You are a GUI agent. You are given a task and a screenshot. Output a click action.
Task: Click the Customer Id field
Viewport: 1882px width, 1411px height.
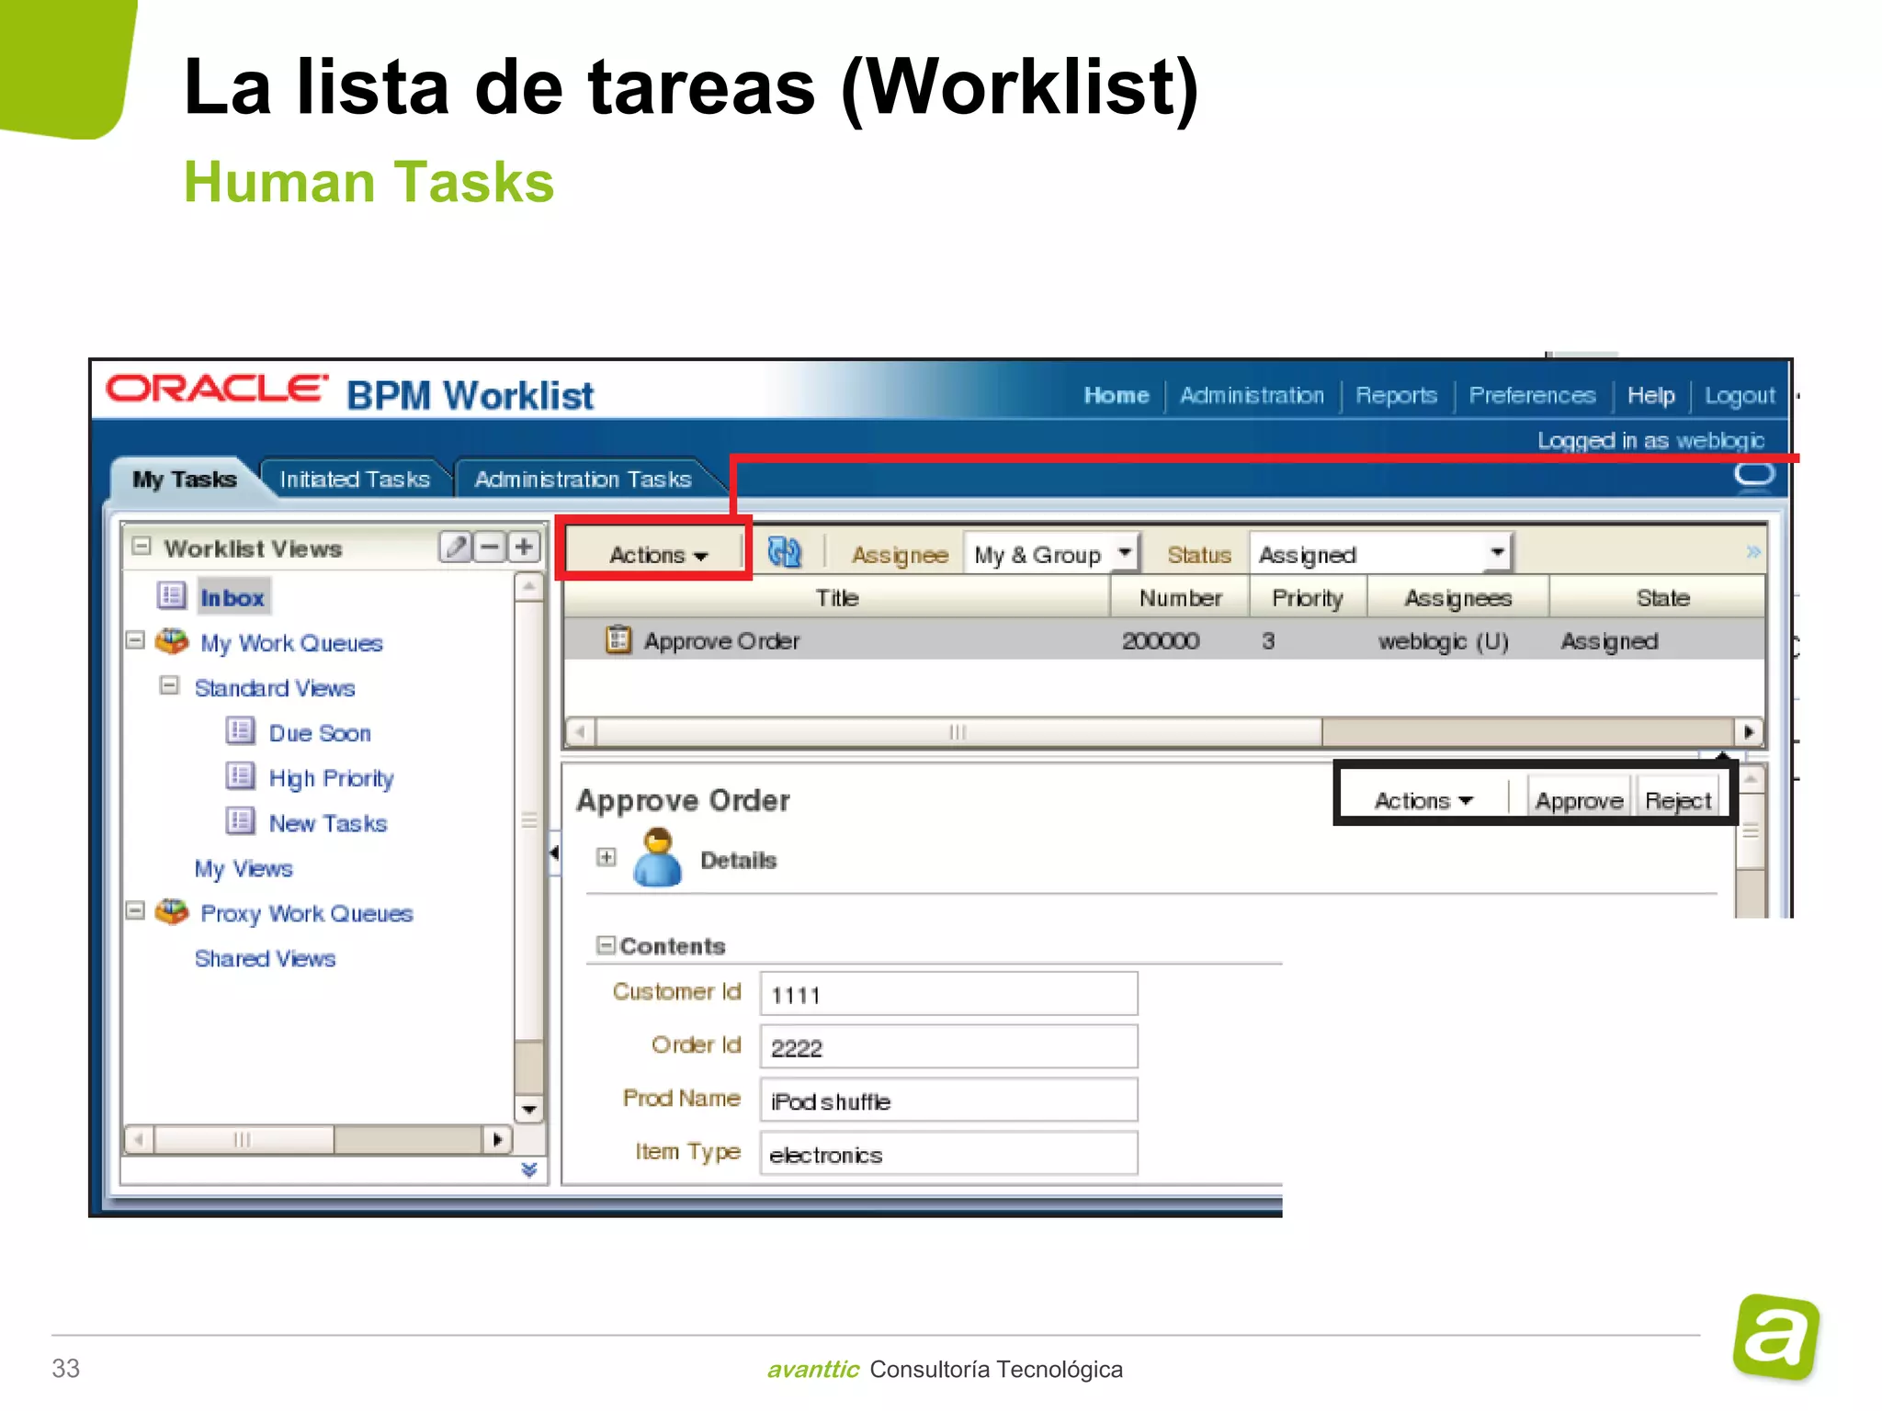click(x=949, y=993)
